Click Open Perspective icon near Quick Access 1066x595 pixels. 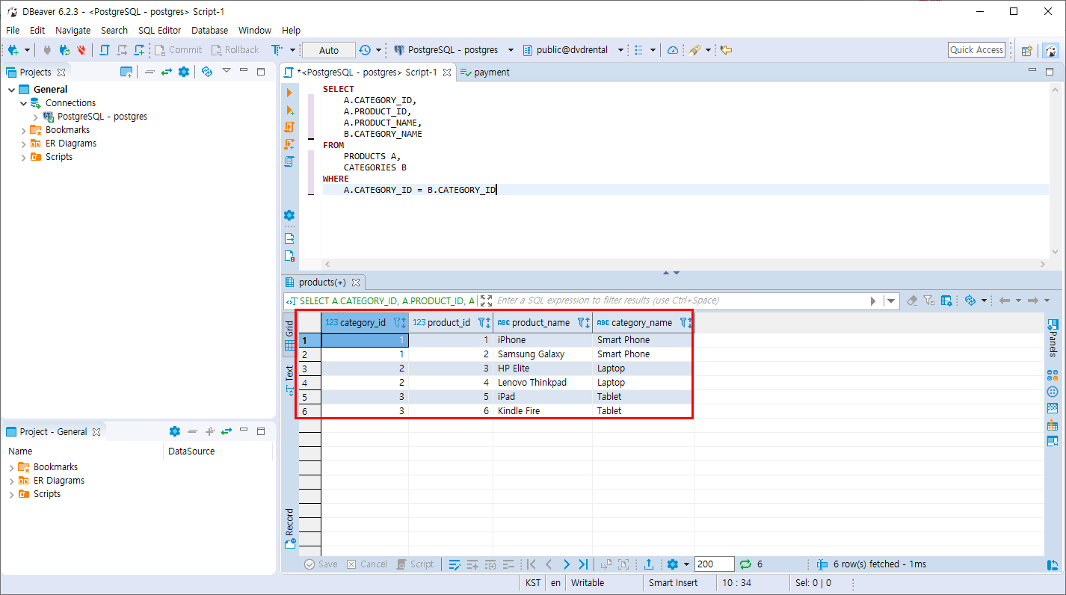1027,50
